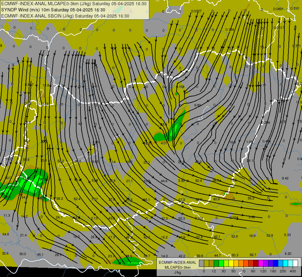Click the map value 44.6
The width and height of the screenshot is (302, 277).
point(164,181)
